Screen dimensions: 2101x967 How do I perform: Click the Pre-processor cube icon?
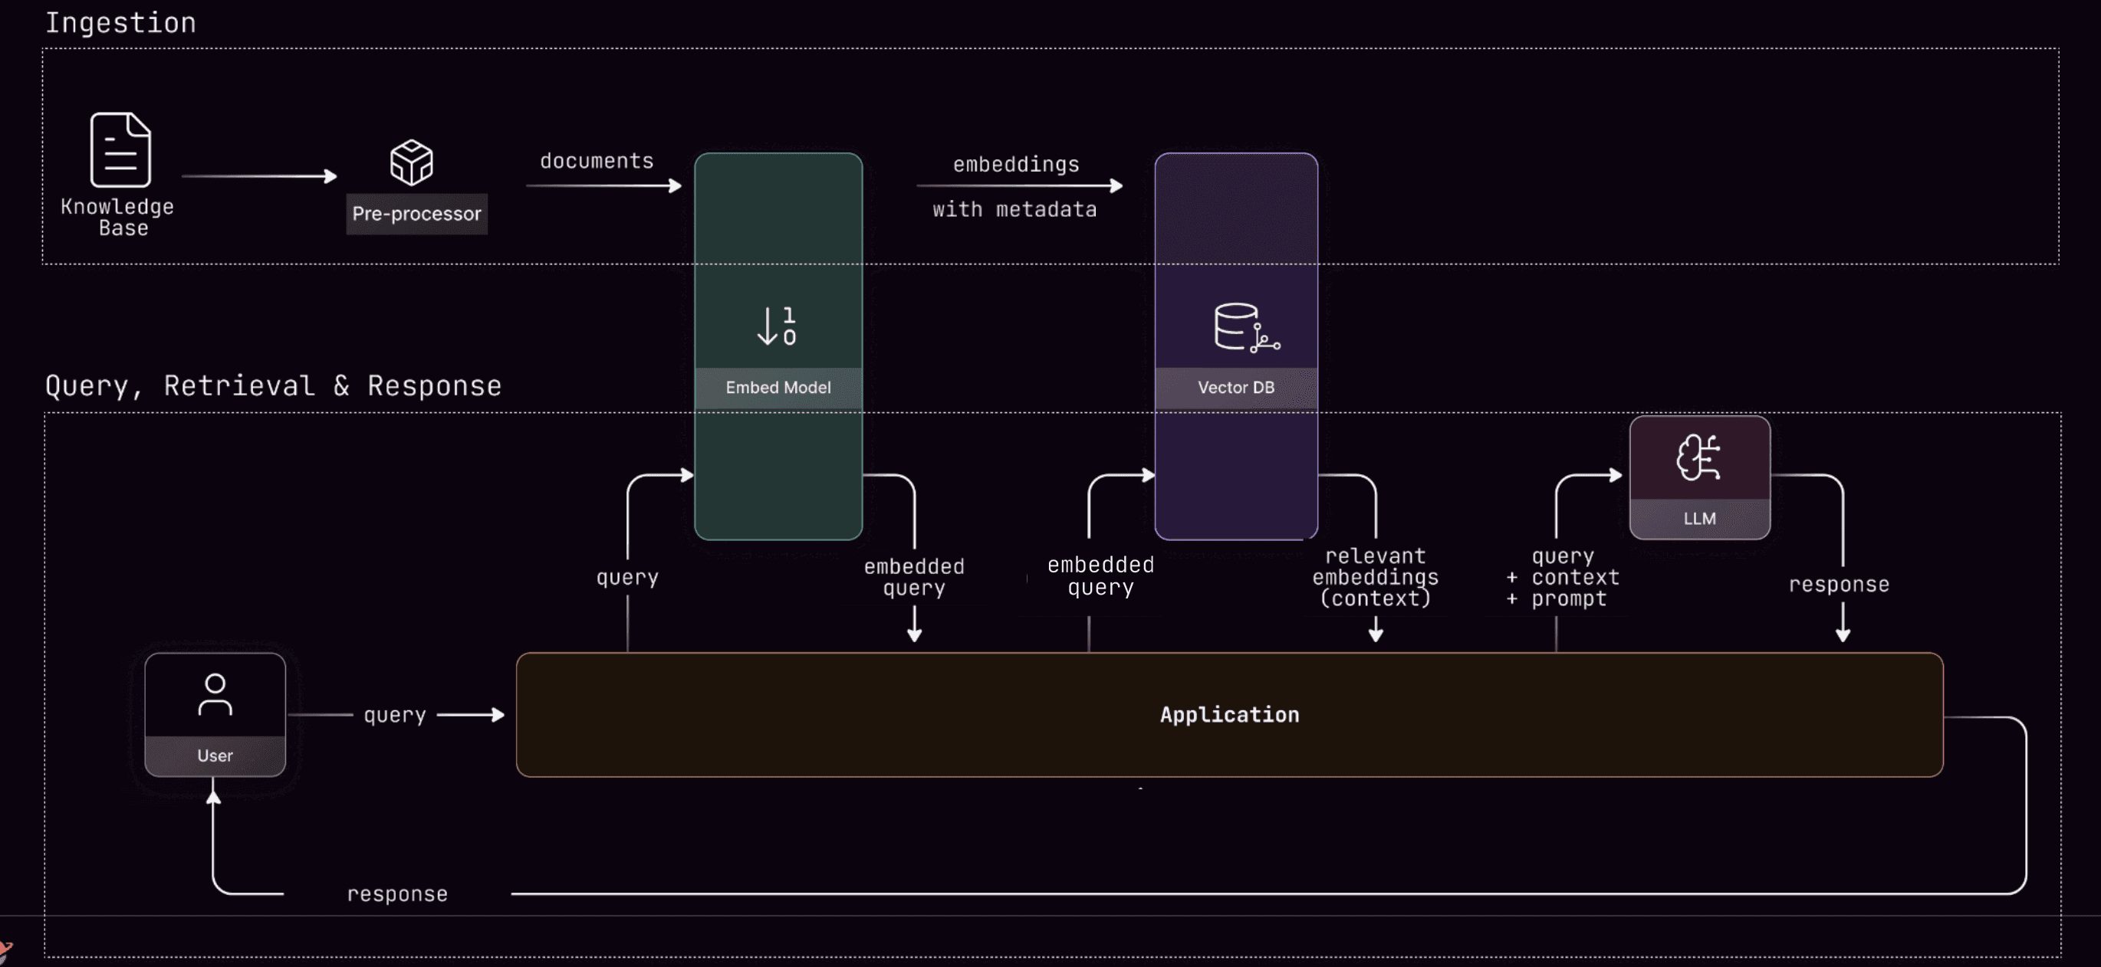point(411,162)
